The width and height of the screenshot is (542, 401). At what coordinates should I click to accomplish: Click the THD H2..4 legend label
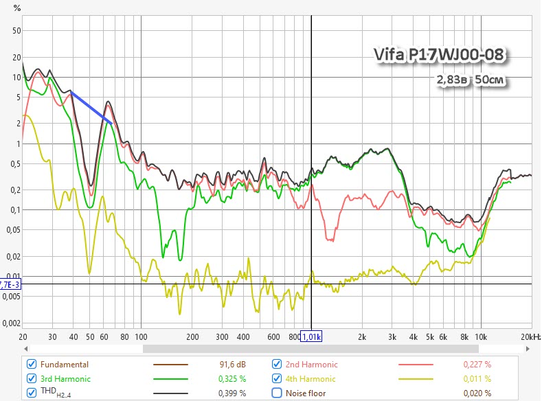coord(56,392)
